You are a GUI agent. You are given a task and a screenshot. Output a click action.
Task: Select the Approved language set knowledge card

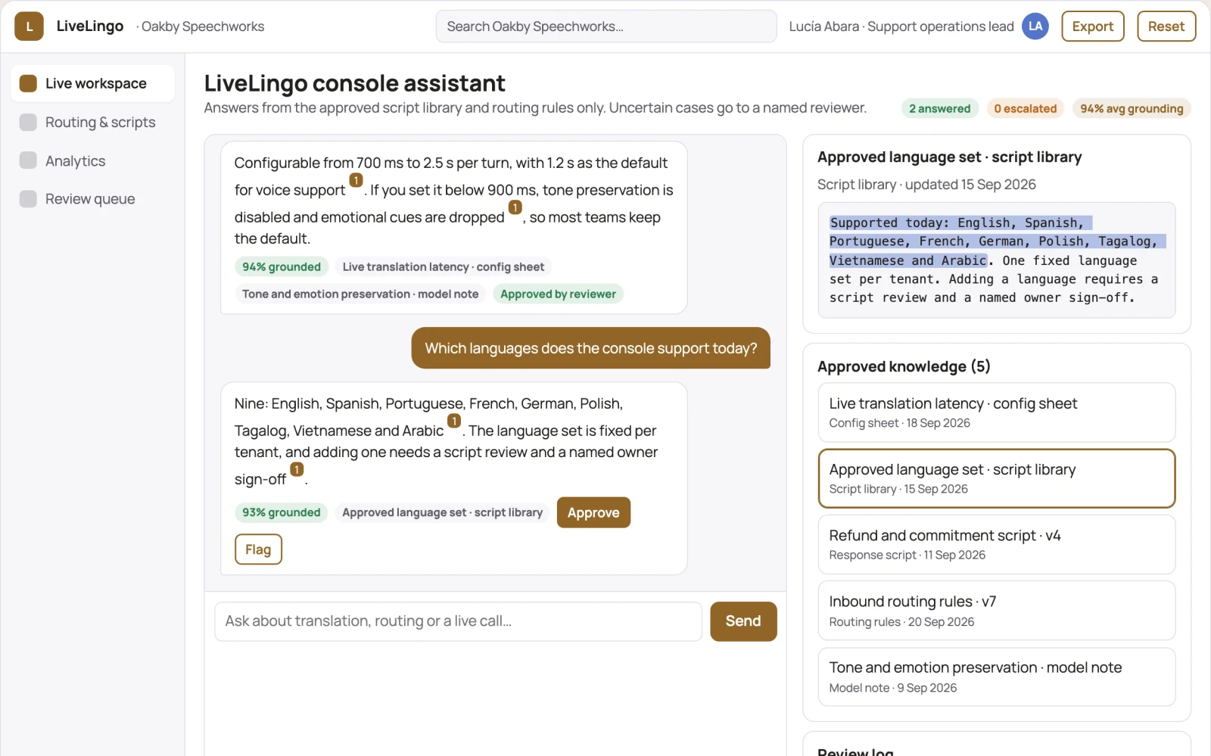point(997,478)
